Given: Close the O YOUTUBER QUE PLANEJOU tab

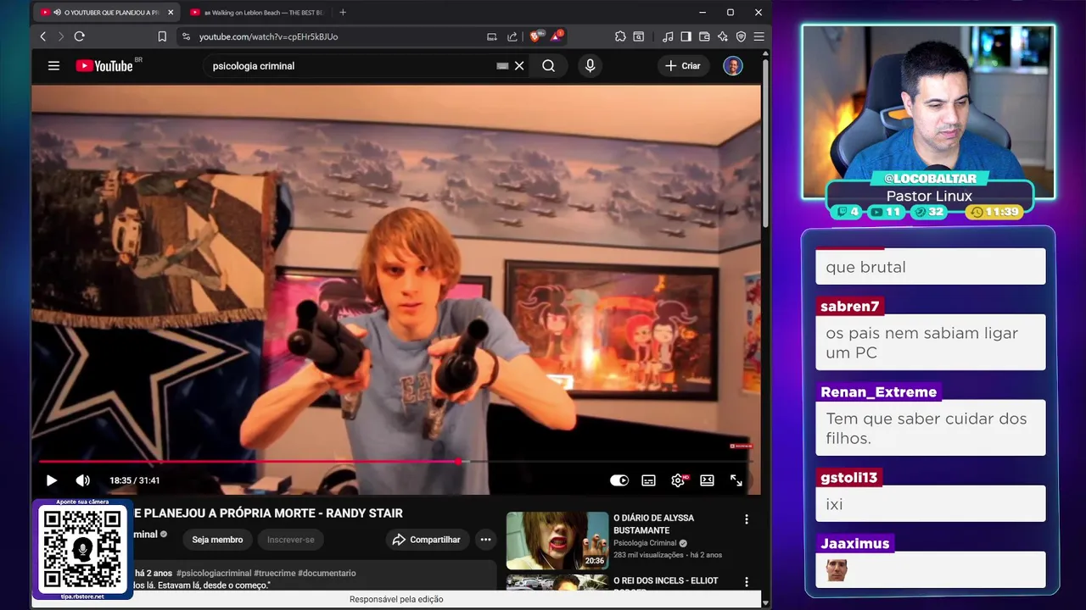Looking at the screenshot, I should click(171, 12).
